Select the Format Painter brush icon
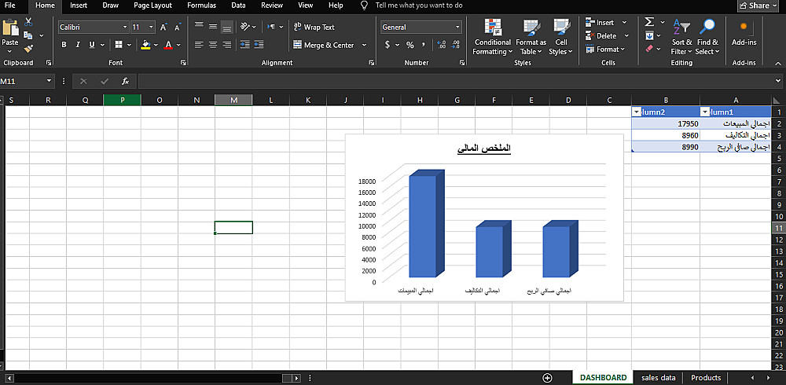This screenshot has height=385, width=786. (x=28, y=48)
